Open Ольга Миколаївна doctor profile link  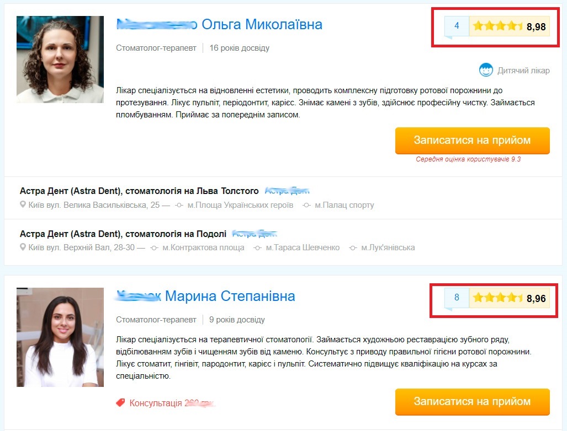pyautogui.click(x=219, y=24)
